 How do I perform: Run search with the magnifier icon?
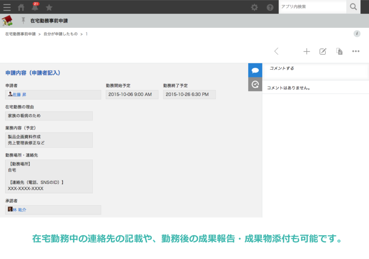point(354,7)
